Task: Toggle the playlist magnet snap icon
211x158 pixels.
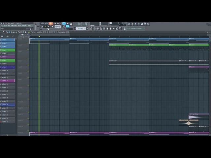Action: click(3, 32)
